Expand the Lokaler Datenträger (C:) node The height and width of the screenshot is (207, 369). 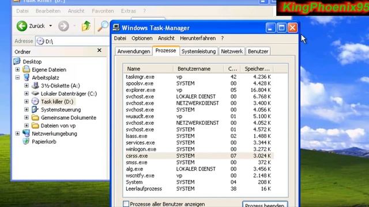coord(27,93)
